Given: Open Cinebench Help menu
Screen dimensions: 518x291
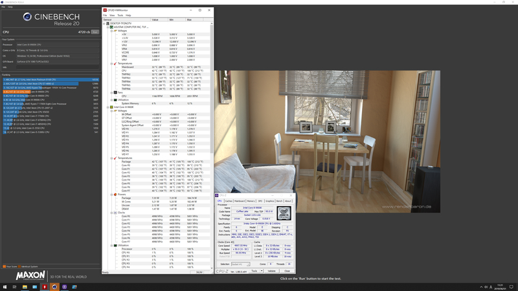Looking at the screenshot, I should pyautogui.click(x=10, y=6).
